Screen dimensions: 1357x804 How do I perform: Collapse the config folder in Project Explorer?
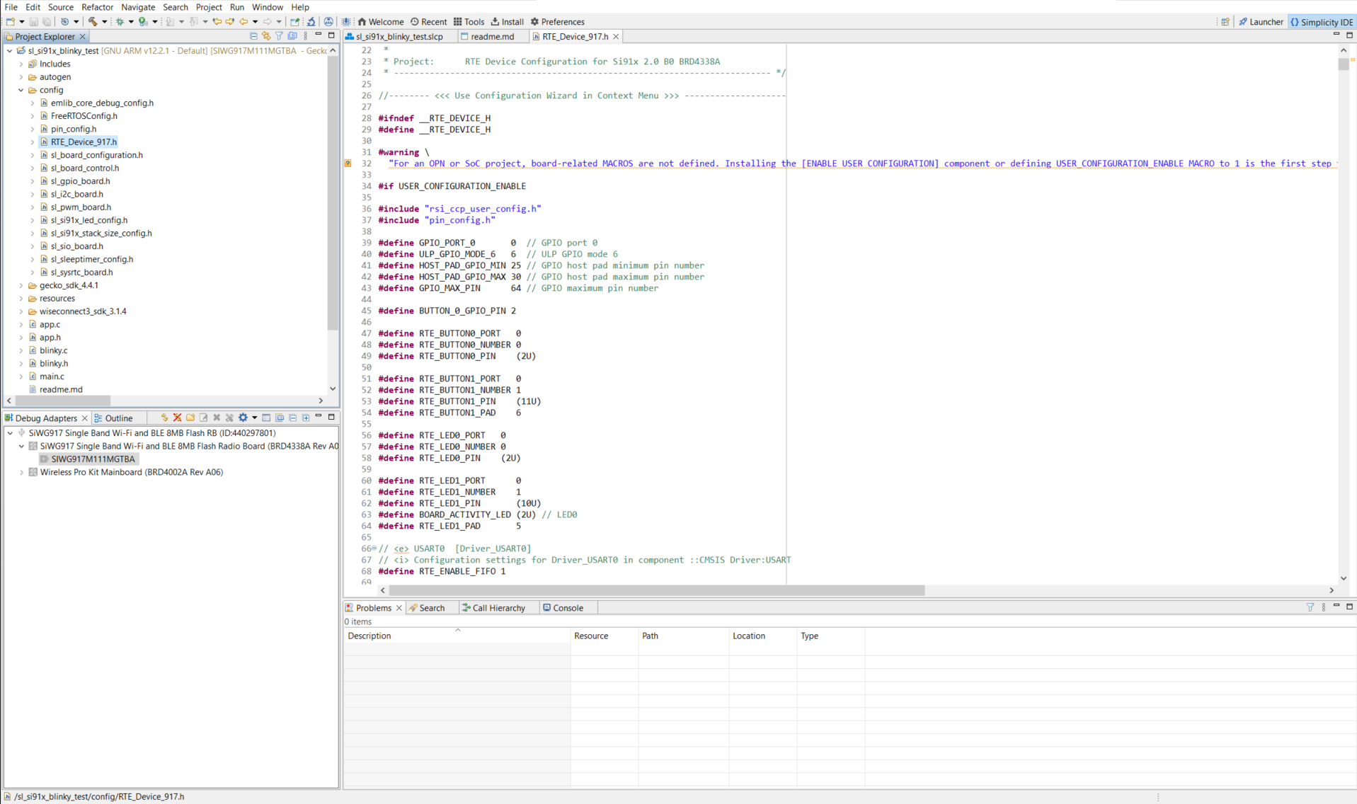coord(20,90)
